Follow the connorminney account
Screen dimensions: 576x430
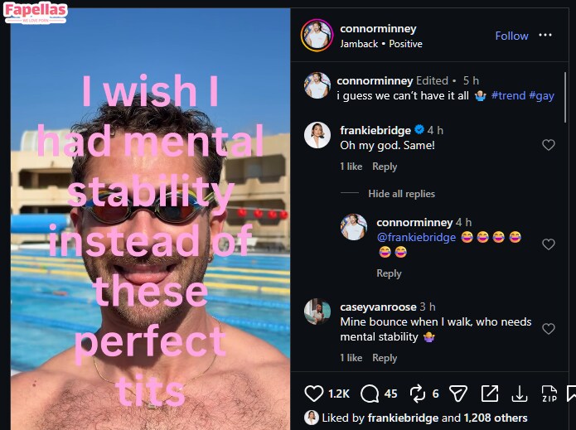point(511,36)
